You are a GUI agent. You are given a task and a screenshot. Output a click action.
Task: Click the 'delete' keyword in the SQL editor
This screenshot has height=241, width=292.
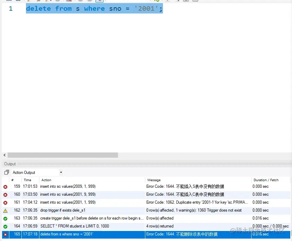(x=38, y=9)
